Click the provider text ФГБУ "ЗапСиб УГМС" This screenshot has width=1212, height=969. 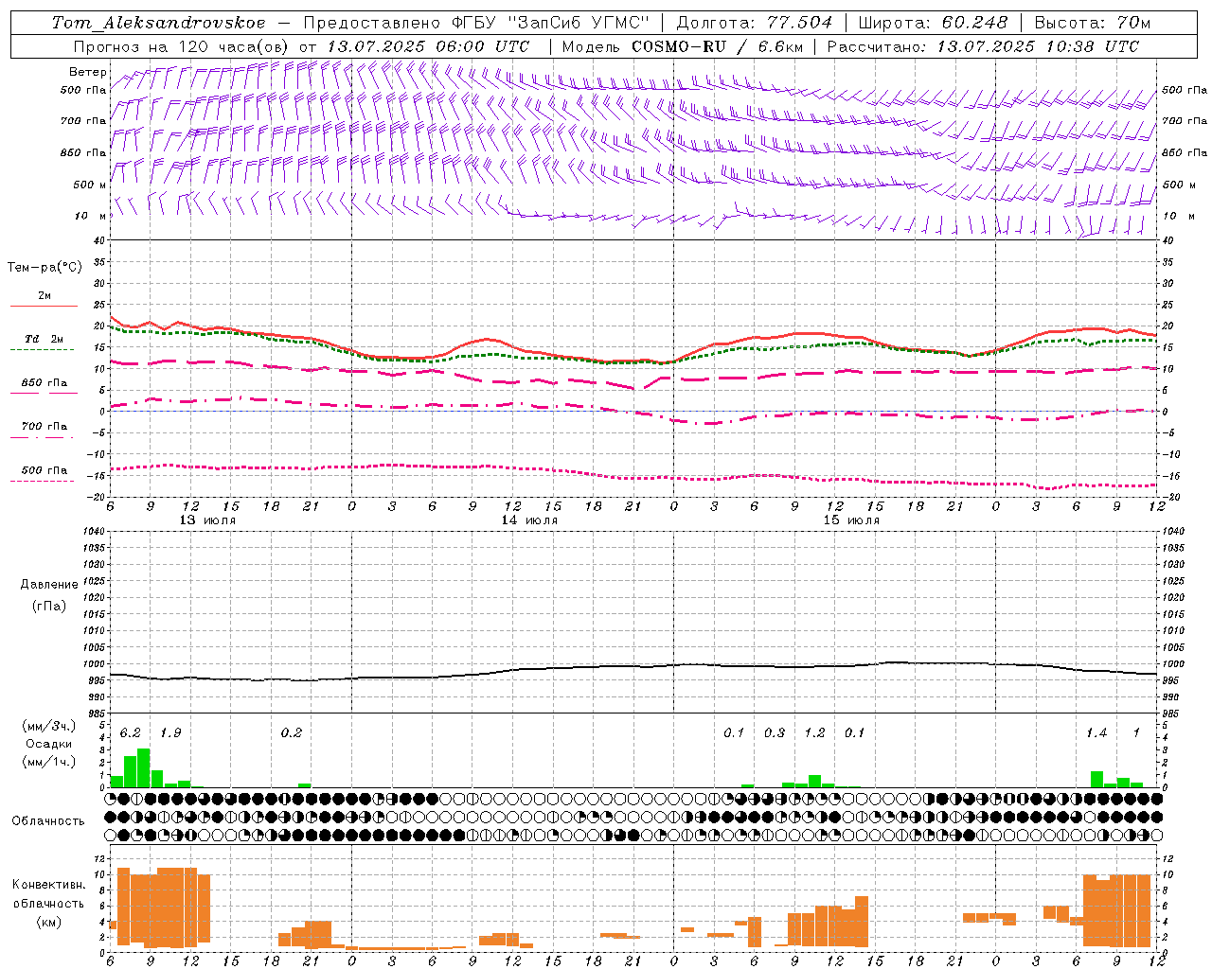click(550, 22)
